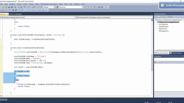184x103 pixels.
Task: Open the Error List tab at bottom
Action: tap(4, 100)
